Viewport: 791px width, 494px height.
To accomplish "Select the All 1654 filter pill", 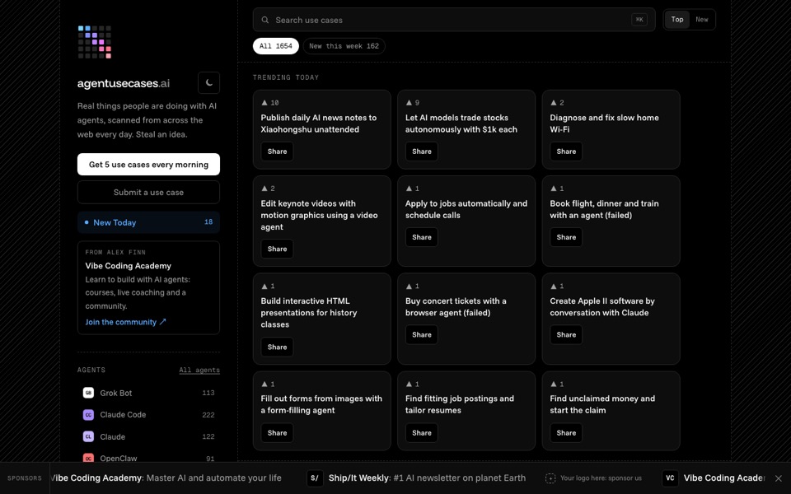I will coord(275,46).
